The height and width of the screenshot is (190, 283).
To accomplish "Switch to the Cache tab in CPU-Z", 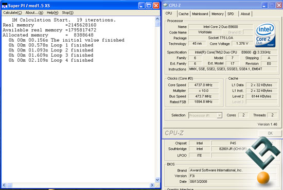I will point(184,14).
